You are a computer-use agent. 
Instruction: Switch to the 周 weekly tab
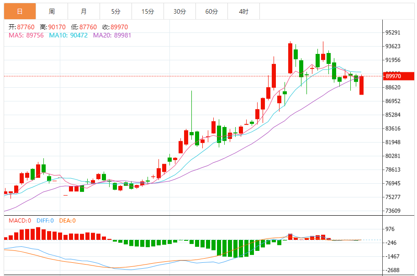pos(52,11)
